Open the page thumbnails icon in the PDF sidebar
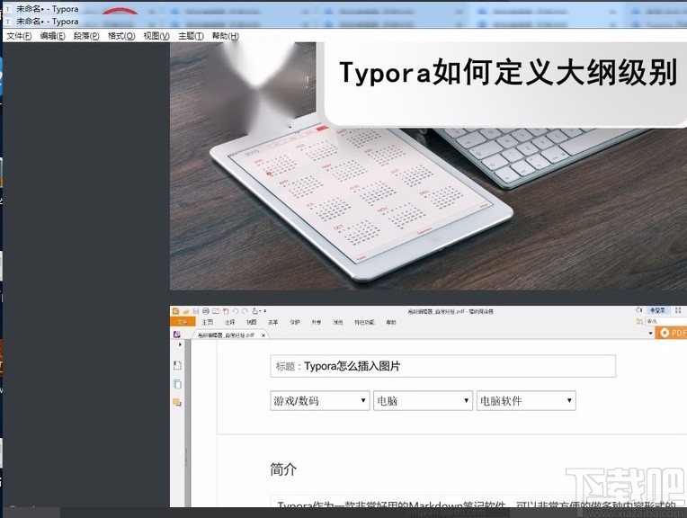This screenshot has width=687, height=518. coord(177,384)
